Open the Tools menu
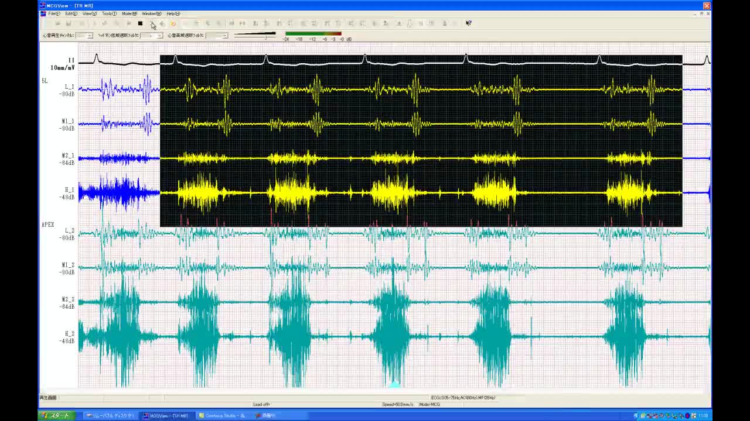The image size is (750, 421). 109,13
